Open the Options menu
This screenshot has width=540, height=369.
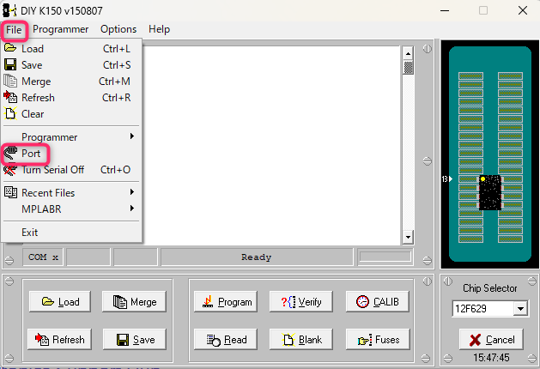point(118,29)
